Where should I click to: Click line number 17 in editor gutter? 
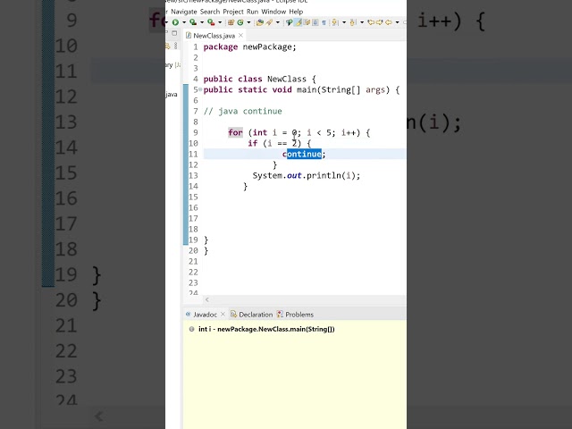point(193,218)
